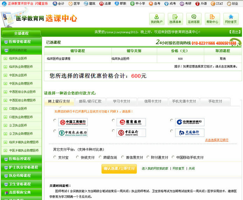
Task: Click the 交通银行 bank logo
Action: point(189,133)
